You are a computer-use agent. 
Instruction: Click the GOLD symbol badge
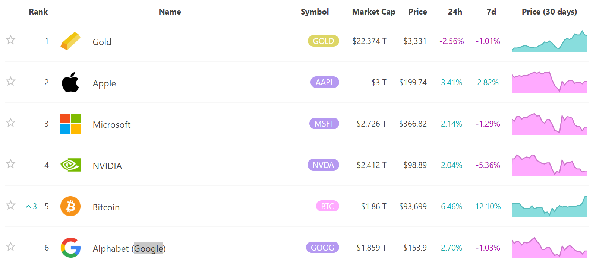click(x=323, y=41)
